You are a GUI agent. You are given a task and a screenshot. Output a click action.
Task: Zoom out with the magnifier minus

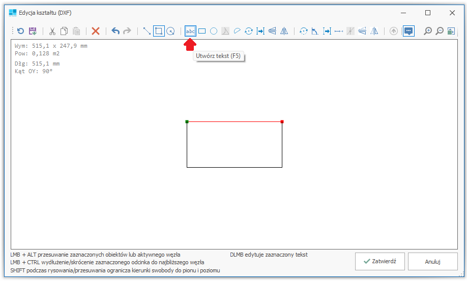pyautogui.click(x=440, y=31)
